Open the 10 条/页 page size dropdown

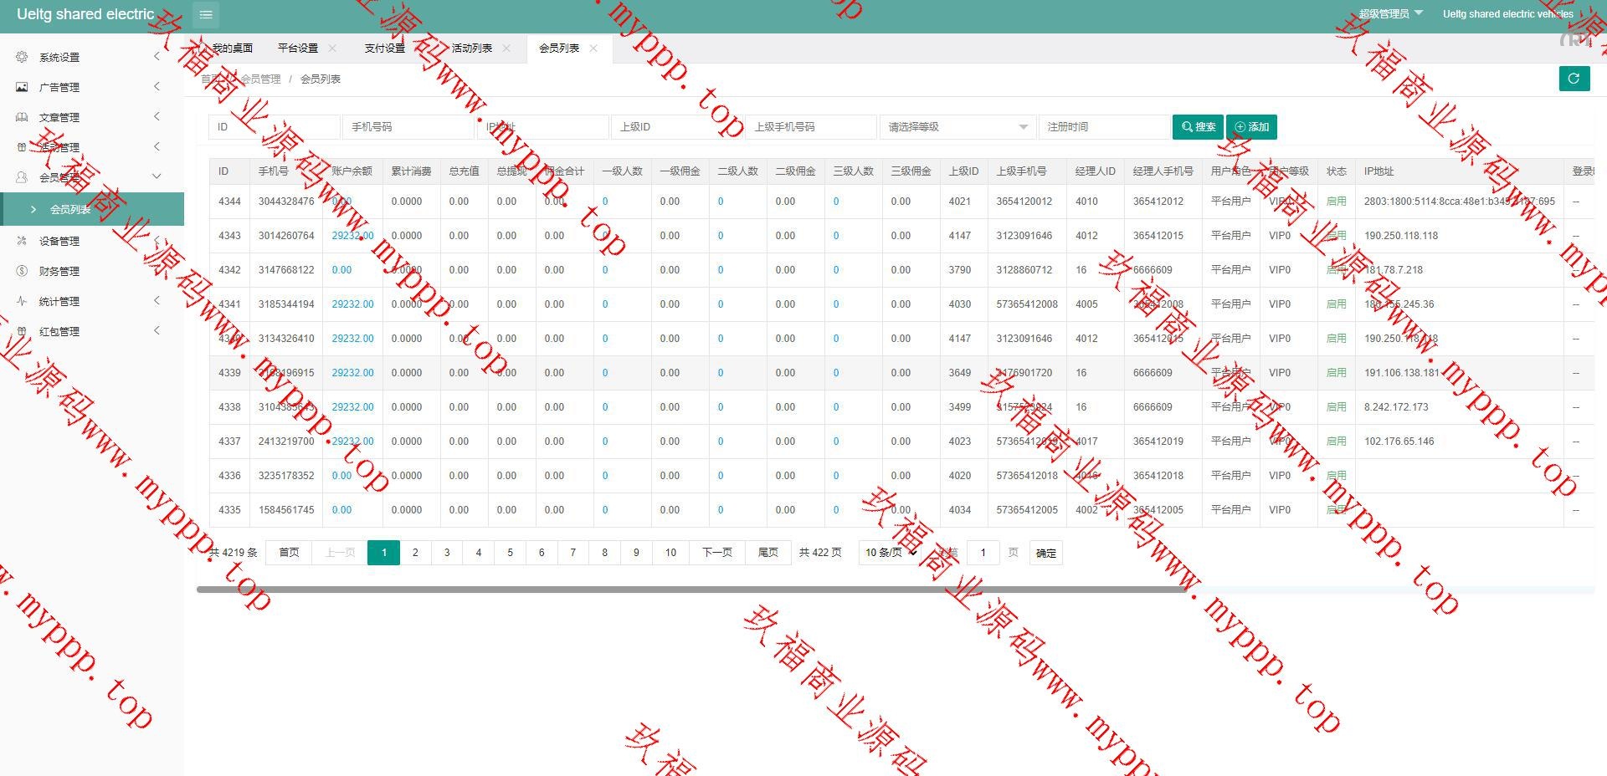coord(891,553)
